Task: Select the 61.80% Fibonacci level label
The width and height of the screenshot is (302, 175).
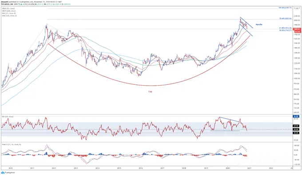Action: click(x=286, y=28)
